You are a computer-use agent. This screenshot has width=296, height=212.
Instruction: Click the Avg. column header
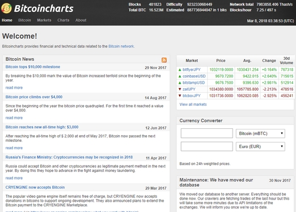click(x=247, y=60)
